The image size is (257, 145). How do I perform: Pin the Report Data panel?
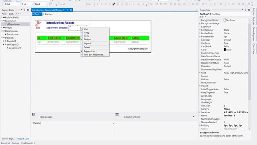click(x=25, y=10)
